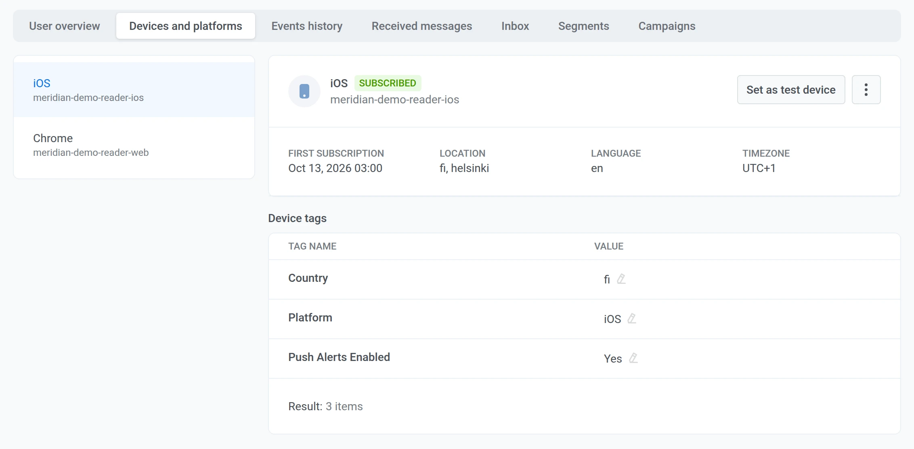
Task: Open the Campaigns tab
Action: click(x=667, y=26)
